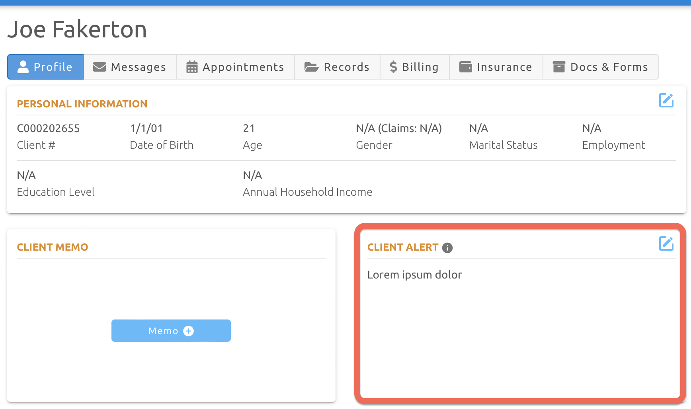Screen dimensions: 691x409
Task: Click the envelope icon on Messages tab
Action: [x=99, y=67]
